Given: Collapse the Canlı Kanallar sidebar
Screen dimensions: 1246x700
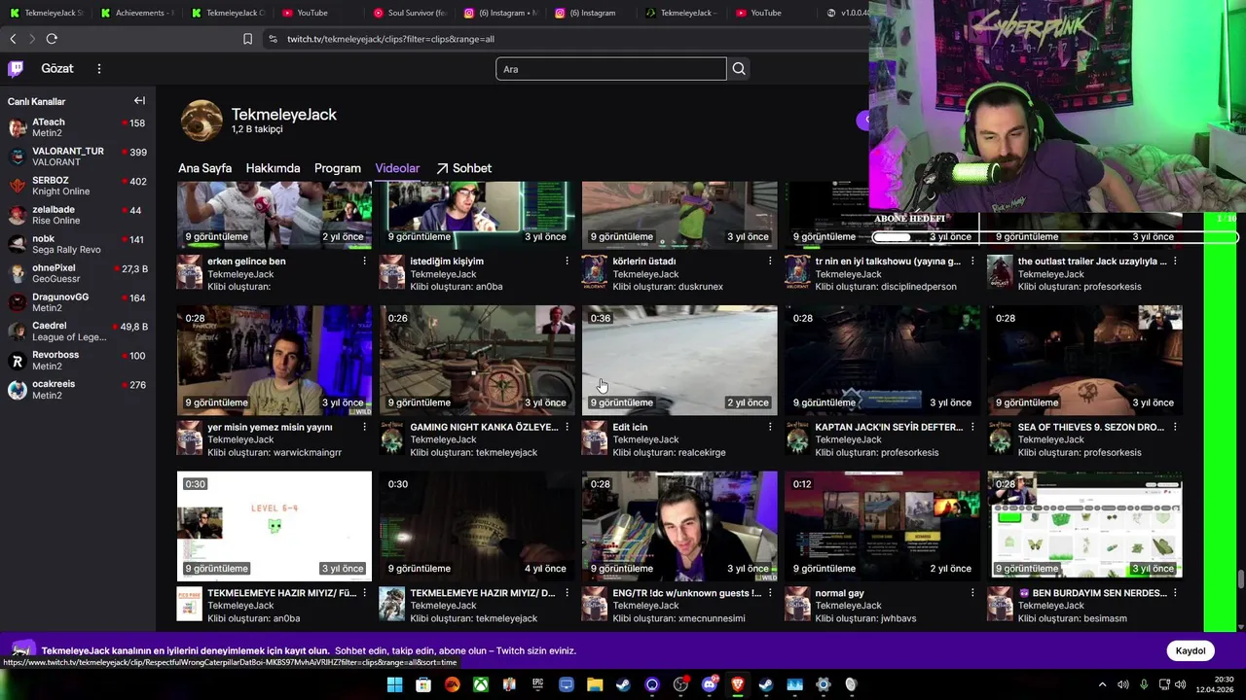Looking at the screenshot, I should pyautogui.click(x=139, y=101).
